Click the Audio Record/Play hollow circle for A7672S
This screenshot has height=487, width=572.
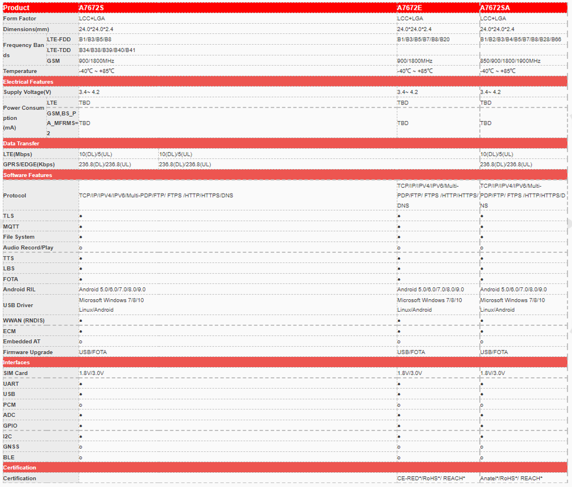tap(80, 247)
